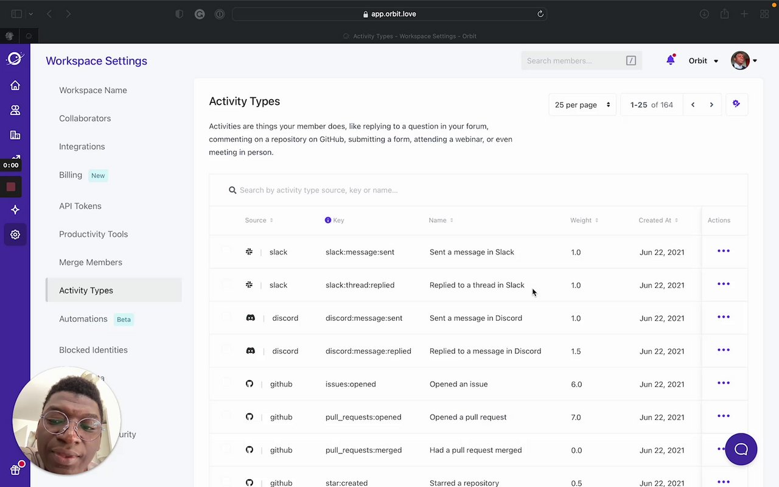Viewport: 779px width, 487px height.
Task: Expand the Orbit workspace switcher
Action: pos(703,61)
